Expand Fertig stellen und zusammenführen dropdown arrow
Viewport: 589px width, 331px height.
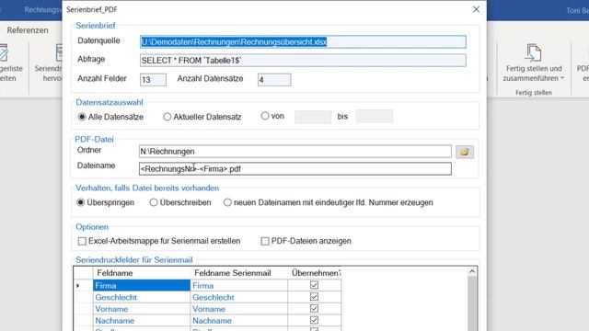pyautogui.click(x=562, y=78)
